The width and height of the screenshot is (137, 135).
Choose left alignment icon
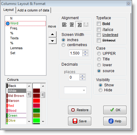point(64,25)
